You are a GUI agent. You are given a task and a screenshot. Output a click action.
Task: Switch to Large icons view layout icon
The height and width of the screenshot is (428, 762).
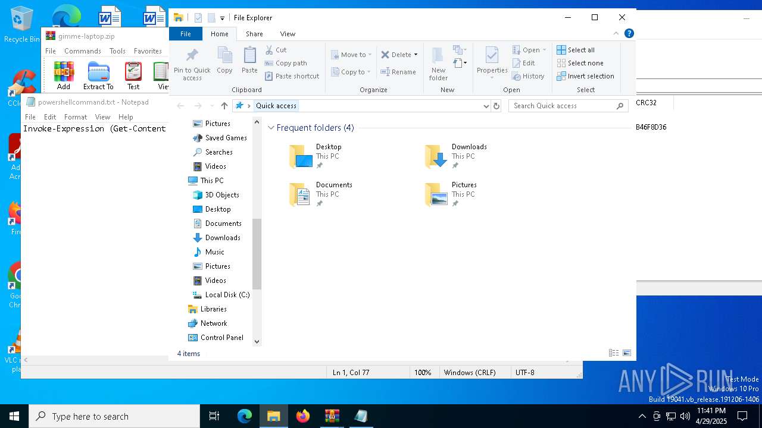(x=627, y=353)
